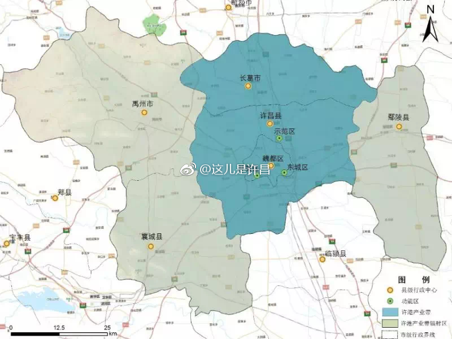
Task: Click the green circle legend symbol for 功能区
Action: [390, 302]
